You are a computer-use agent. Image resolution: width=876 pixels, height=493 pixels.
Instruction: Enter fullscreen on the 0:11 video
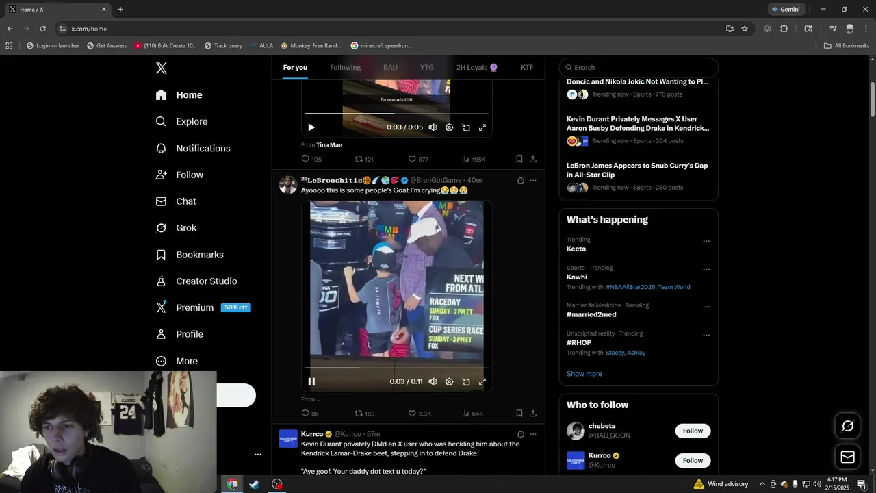click(x=482, y=381)
